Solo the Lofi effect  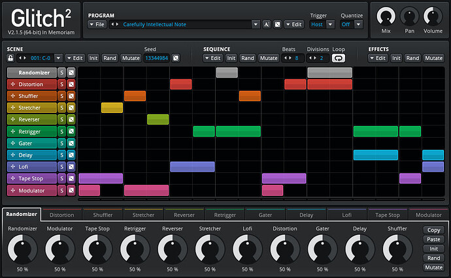point(61,167)
